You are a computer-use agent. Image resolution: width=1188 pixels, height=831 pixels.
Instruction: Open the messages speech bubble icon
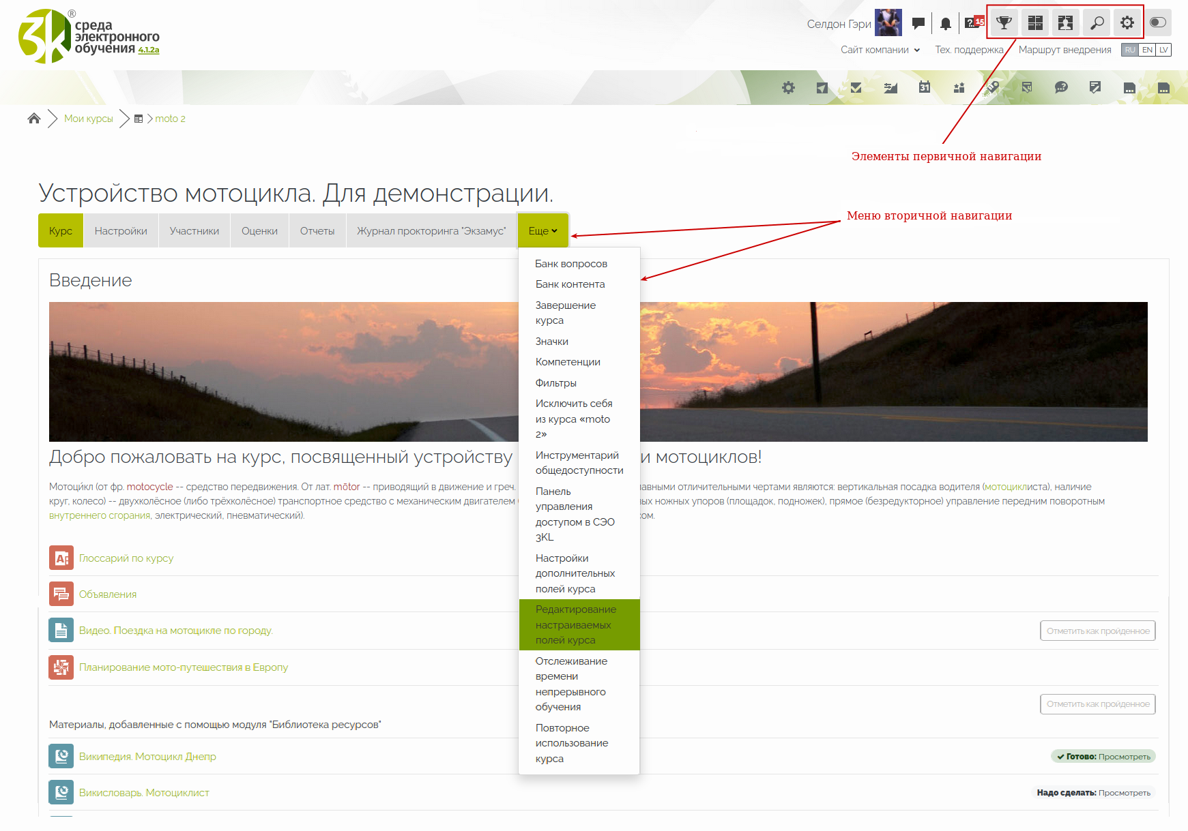pyautogui.click(x=918, y=24)
